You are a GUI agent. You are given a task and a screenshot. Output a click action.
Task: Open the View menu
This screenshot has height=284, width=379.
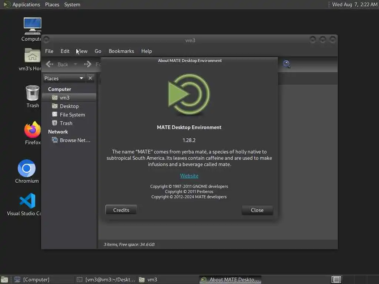tap(82, 51)
